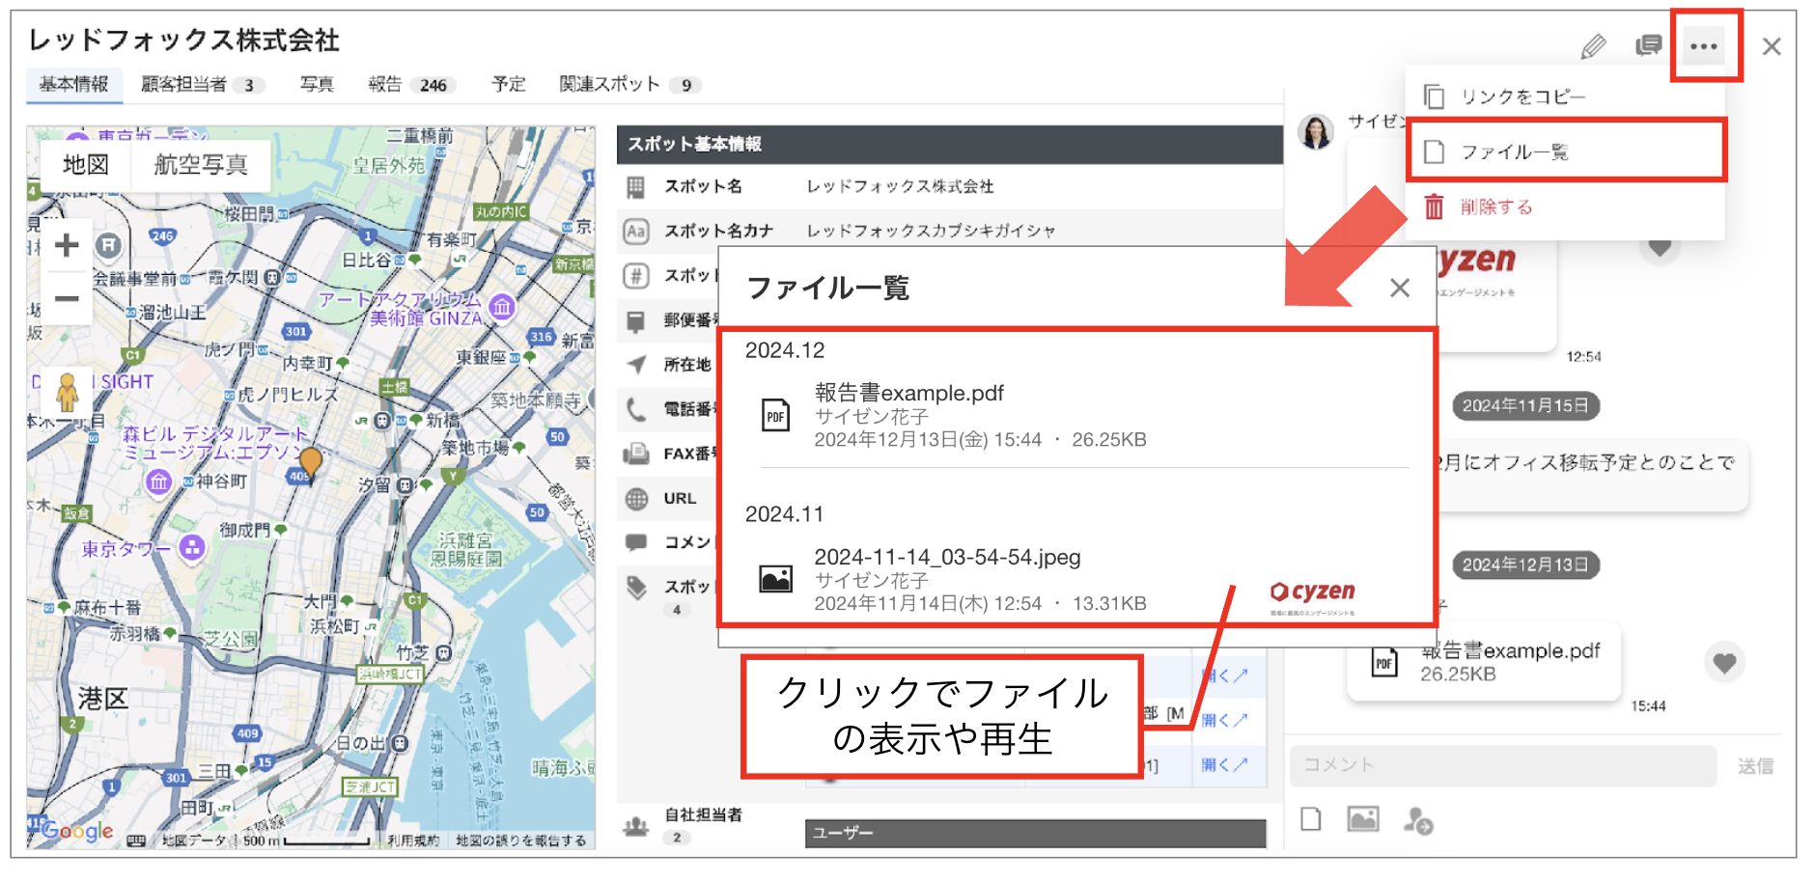Click the コメント input field
Viewport: 1815px width, 882px height.
(x=1502, y=765)
